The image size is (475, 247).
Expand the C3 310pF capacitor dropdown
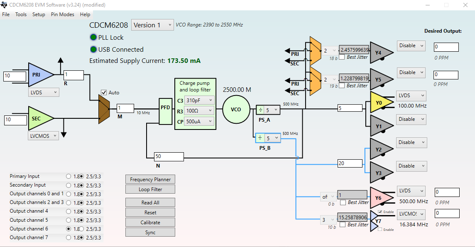click(199, 101)
